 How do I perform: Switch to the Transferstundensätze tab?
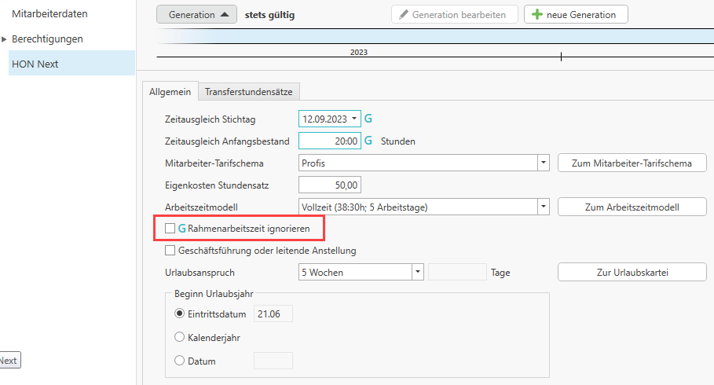click(248, 92)
